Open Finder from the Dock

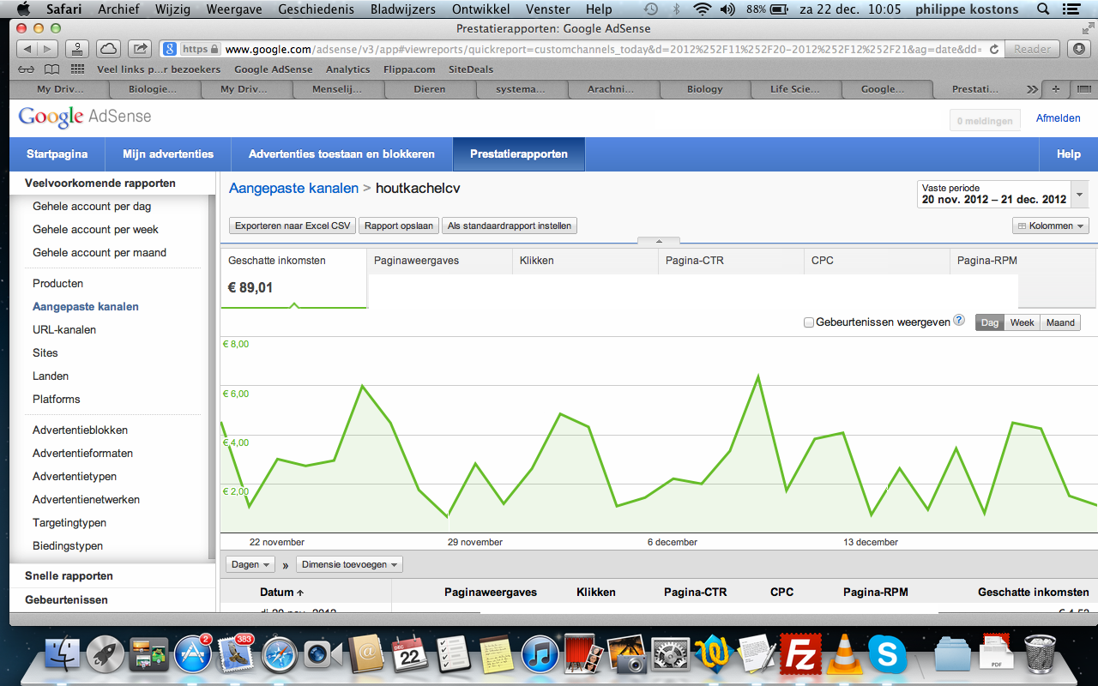(62, 654)
